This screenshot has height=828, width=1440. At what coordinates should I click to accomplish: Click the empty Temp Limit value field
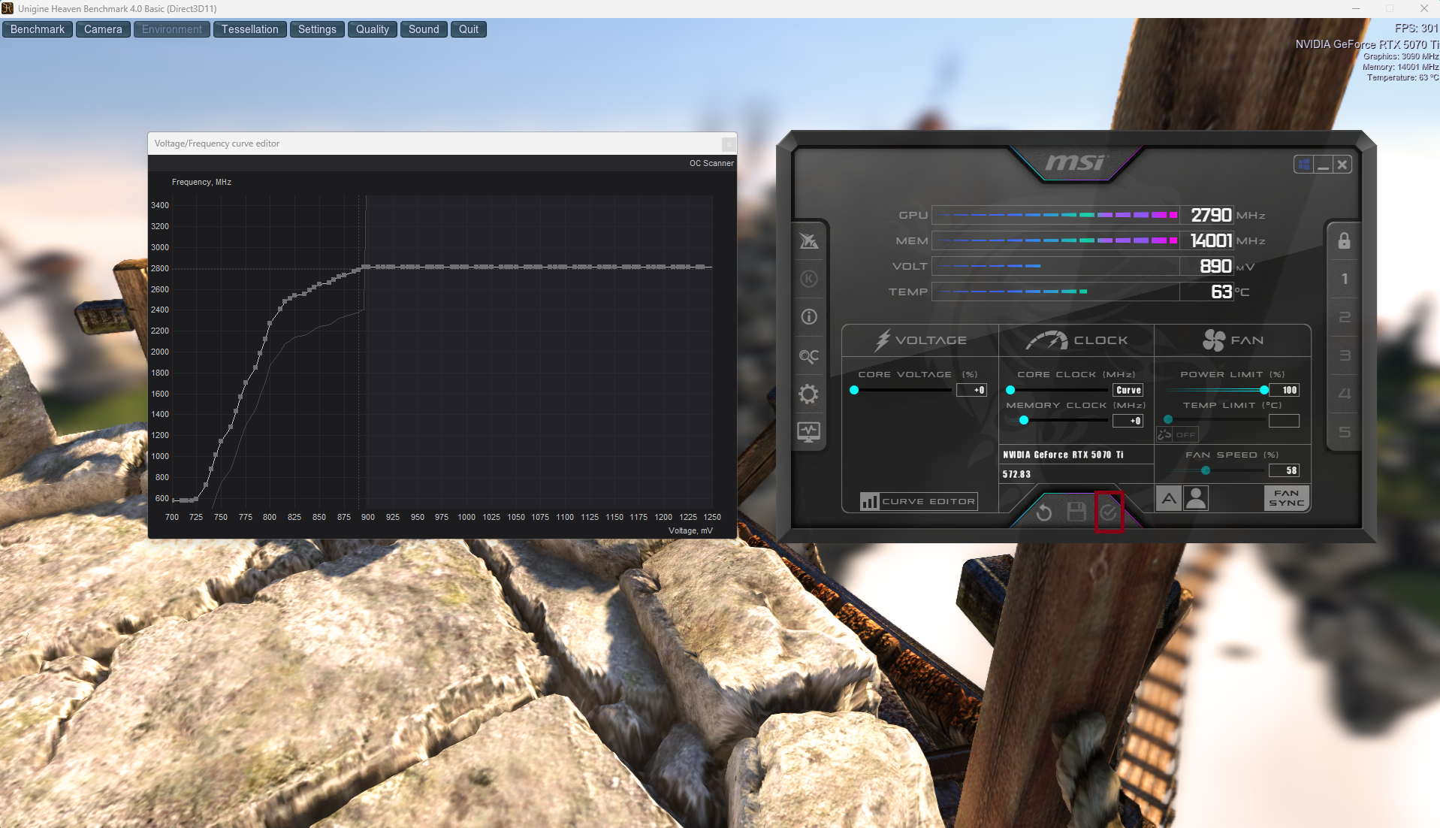pos(1285,421)
